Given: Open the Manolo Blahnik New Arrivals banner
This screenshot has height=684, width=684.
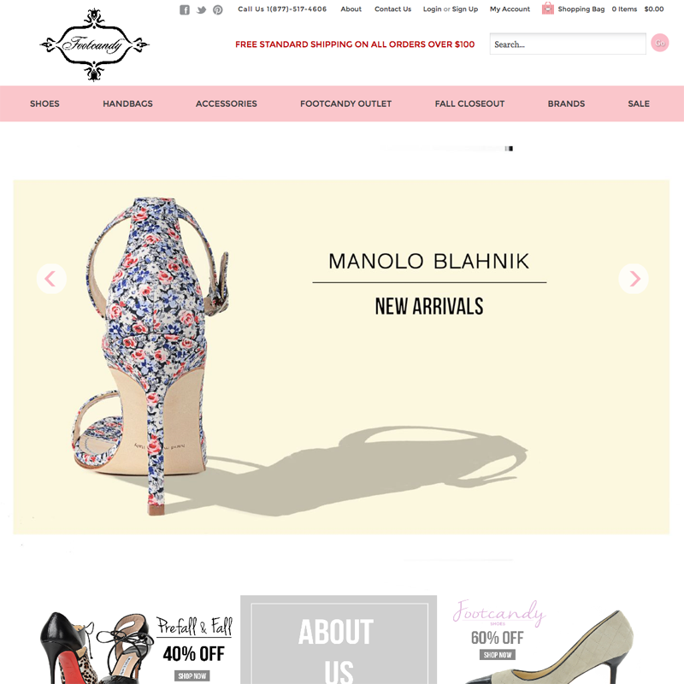Looking at the screenshot, I should (x=341, y=357).
